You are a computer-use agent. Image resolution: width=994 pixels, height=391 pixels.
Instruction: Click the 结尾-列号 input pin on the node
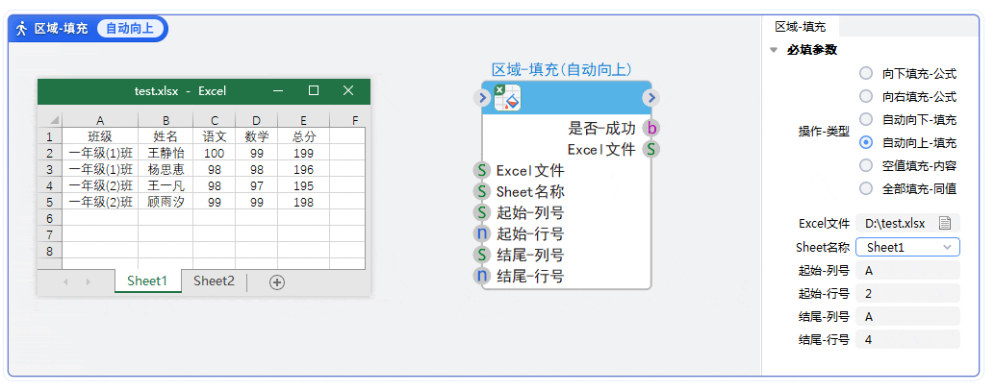[482, 255]
